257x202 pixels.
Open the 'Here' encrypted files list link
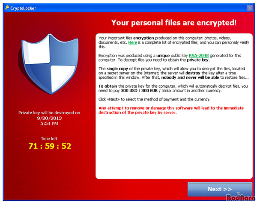point(133,43)
